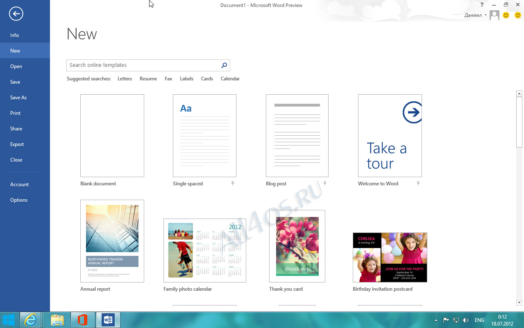Screen dimensions: 524x328
Task: Search suggested Letters templates
Action: pos(125,79)
